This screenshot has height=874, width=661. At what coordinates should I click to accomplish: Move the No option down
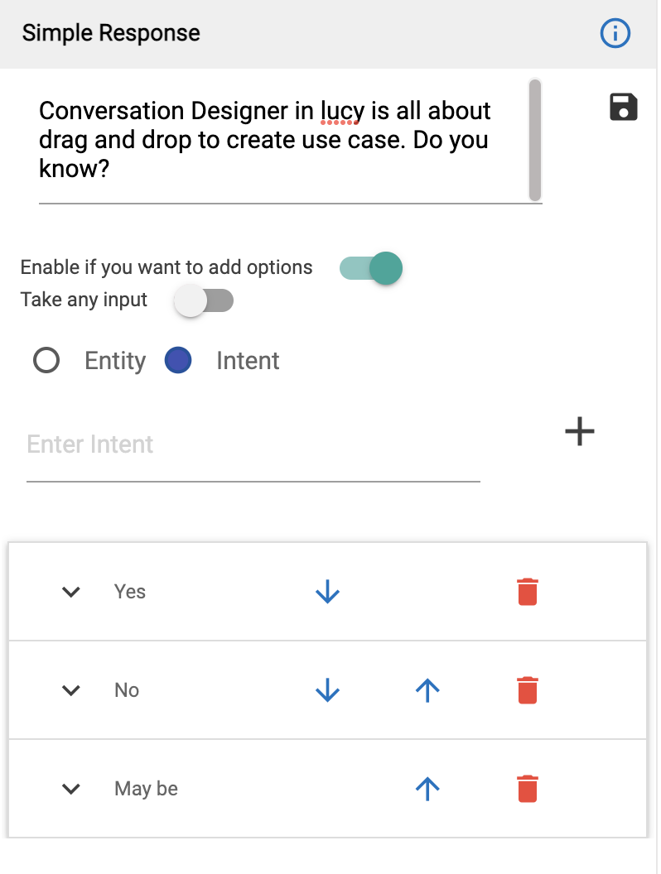[x=328, y=690]
